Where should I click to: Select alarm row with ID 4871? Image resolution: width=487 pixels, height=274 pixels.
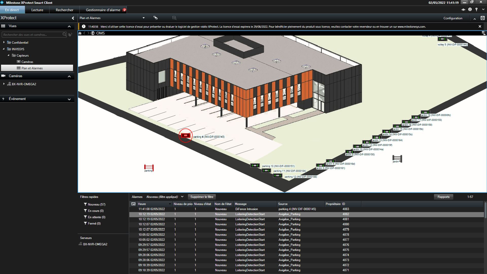tap(306, 270)
